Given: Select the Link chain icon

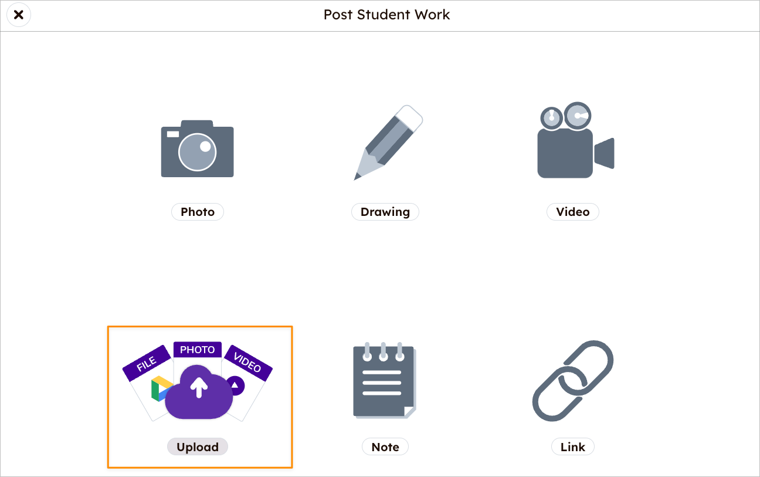Looking at the screenshot, I should [x=572, y=381].
